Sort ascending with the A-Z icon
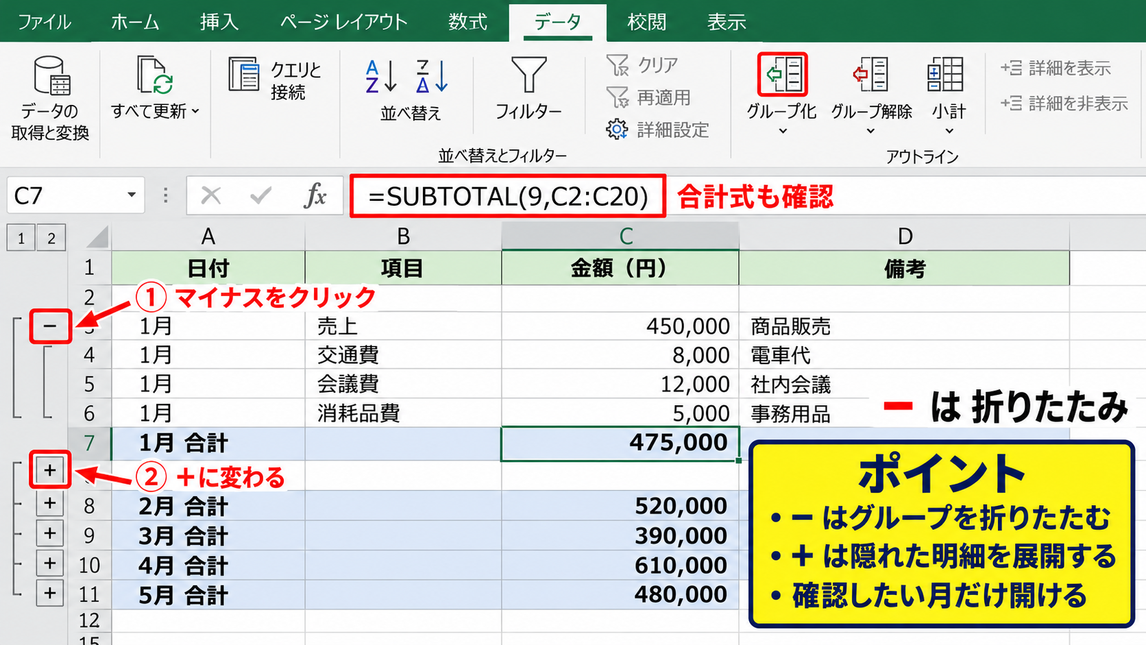 [381, 76]
